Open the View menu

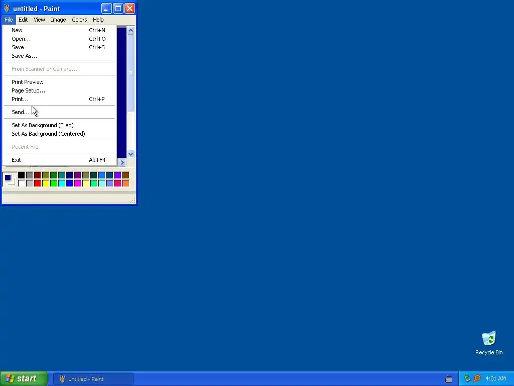39,20
